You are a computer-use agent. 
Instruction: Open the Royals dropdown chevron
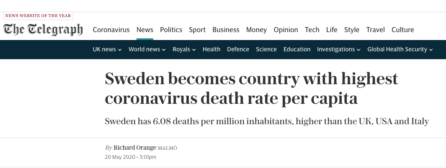(x=194, y=50)
